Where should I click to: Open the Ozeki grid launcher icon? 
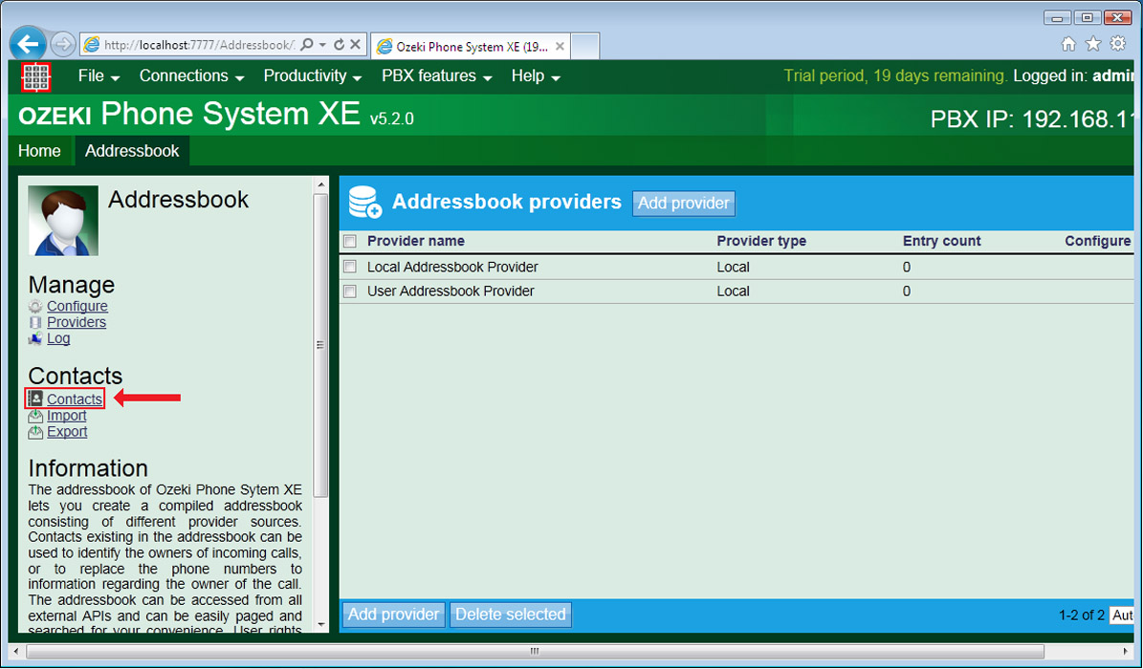click(x=35, y=76)
